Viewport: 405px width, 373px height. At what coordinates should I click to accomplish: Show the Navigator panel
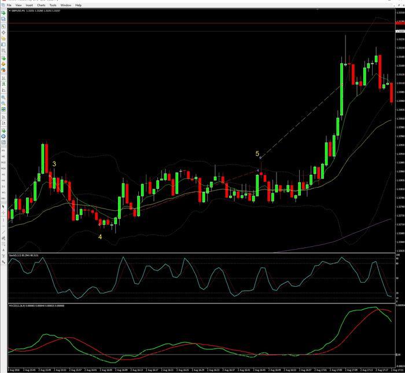(x=3, y=38)
